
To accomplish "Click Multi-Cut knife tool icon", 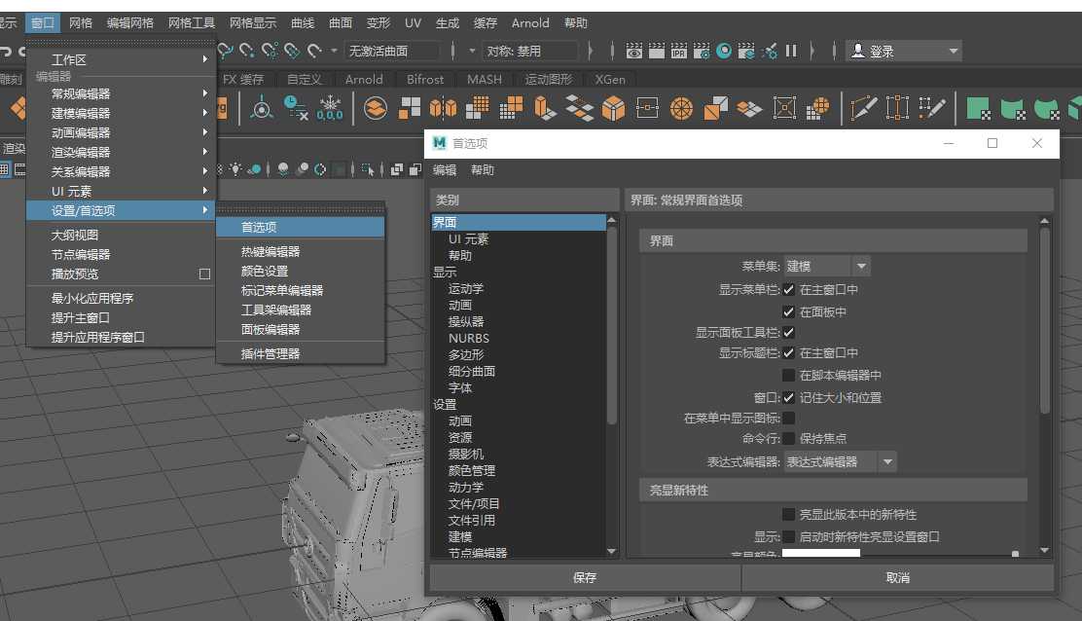I will pyautogui.click(x=863, y=108).
